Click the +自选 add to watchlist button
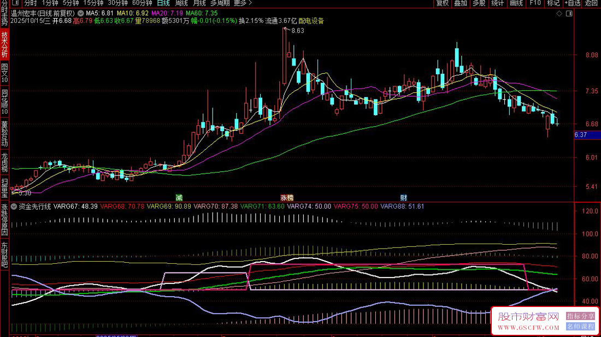This screenshot has height=337, width=601. [x=572, y=3]
